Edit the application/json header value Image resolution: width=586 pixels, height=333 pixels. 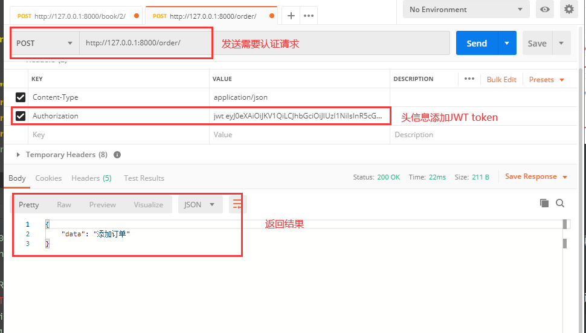pos(300,97)
